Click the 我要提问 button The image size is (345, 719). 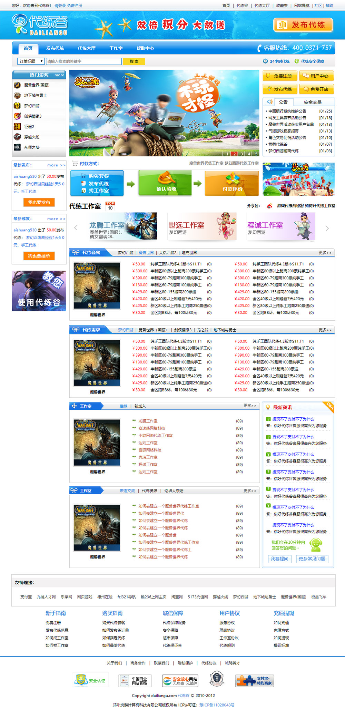click(279, 559)
